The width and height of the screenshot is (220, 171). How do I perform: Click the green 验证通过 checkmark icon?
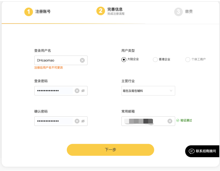[x=178, y=121]
